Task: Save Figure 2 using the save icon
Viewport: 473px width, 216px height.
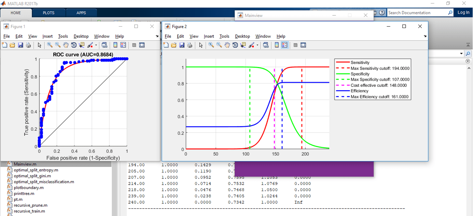Action: 182,45
